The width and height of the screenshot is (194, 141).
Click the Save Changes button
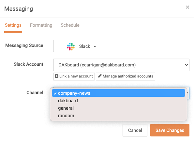(170, 130)
